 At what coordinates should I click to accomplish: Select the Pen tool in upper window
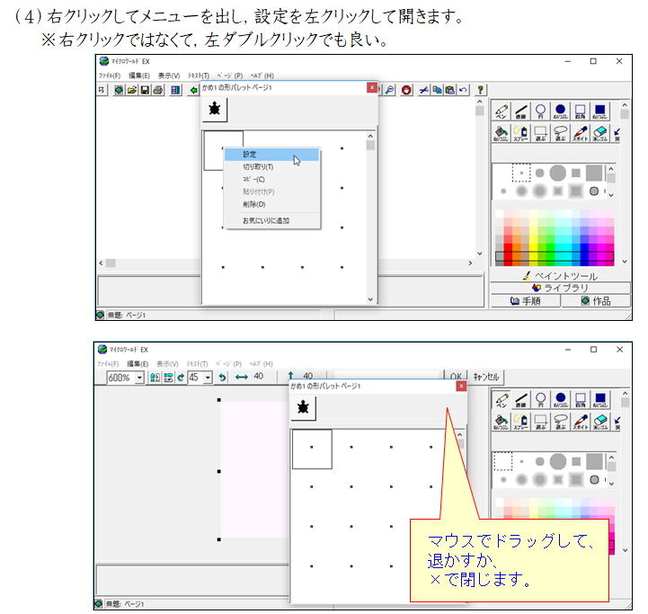click(x=502, y=111)
